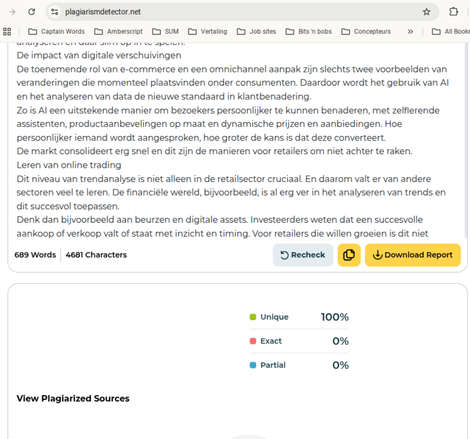The width and height of the screenshot is (470, 439).
Task: Click the browser forward arrow
Action: click(x=12, y=12)
